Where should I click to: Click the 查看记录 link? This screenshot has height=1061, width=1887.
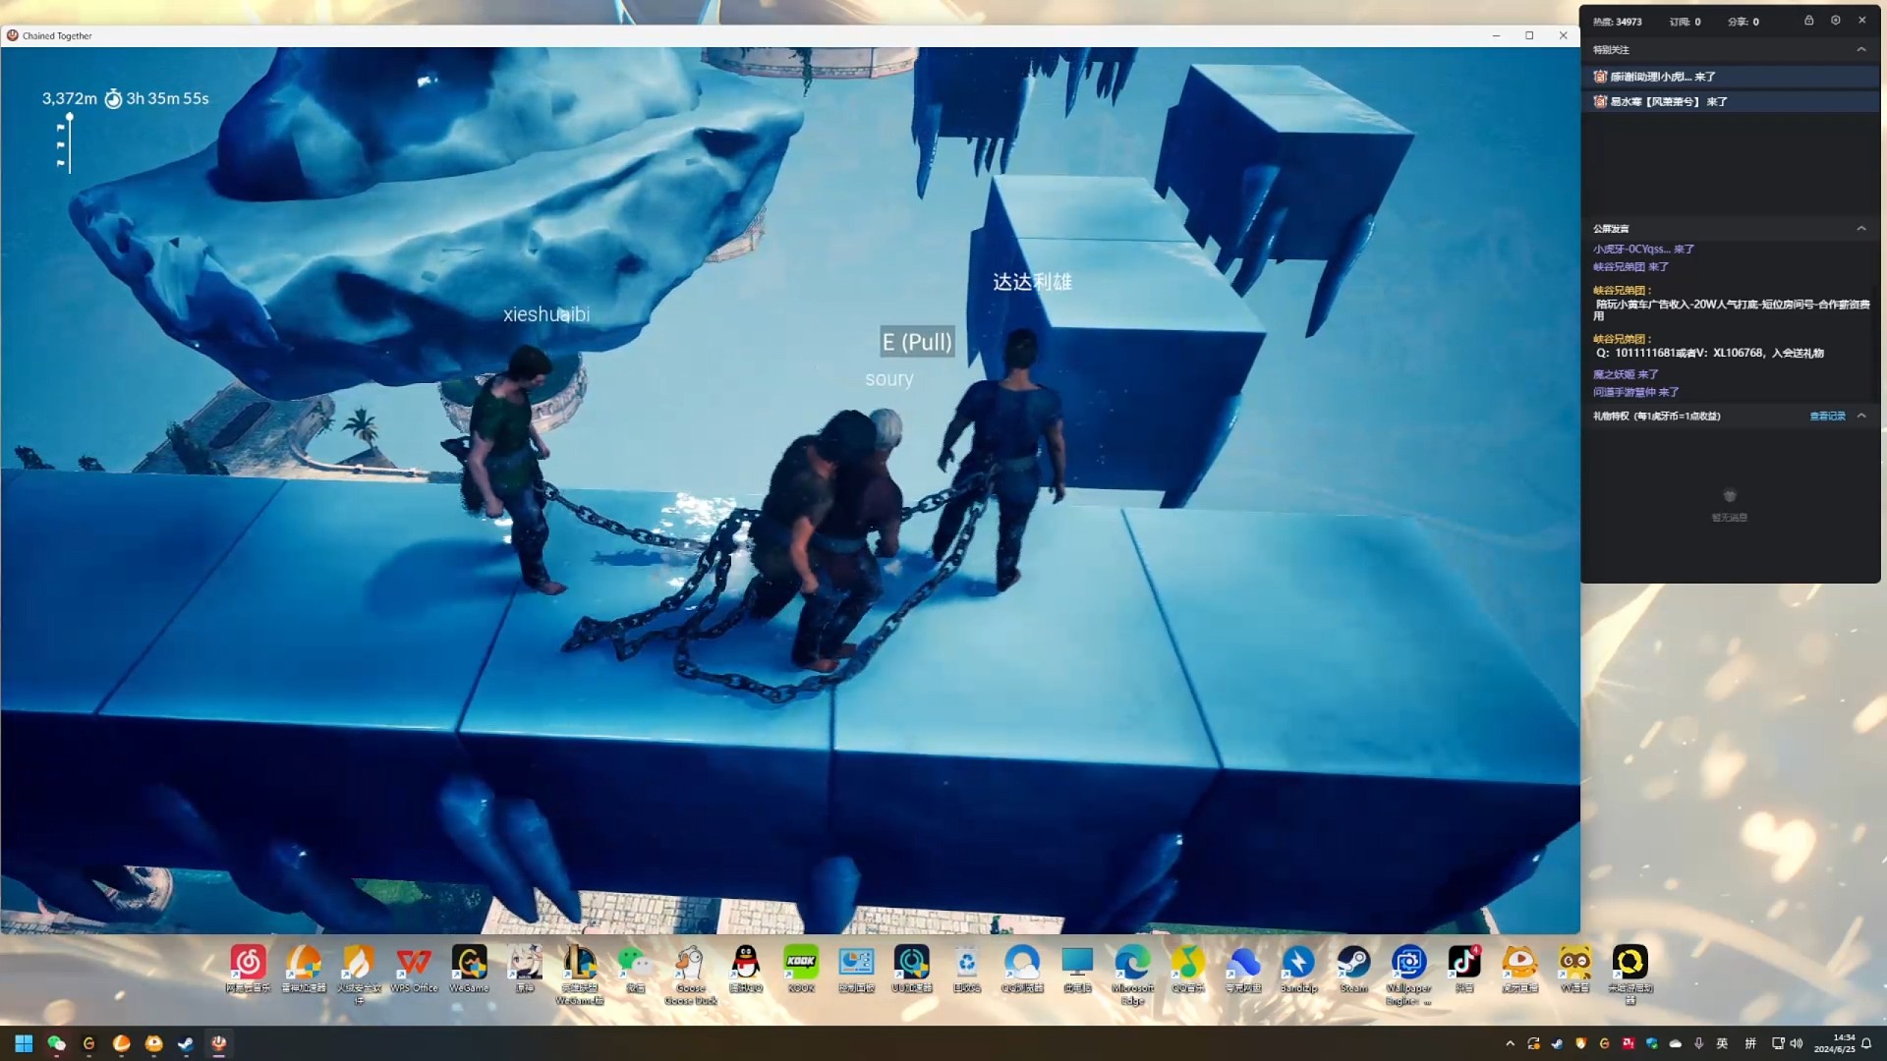[x=1827, y=417]
